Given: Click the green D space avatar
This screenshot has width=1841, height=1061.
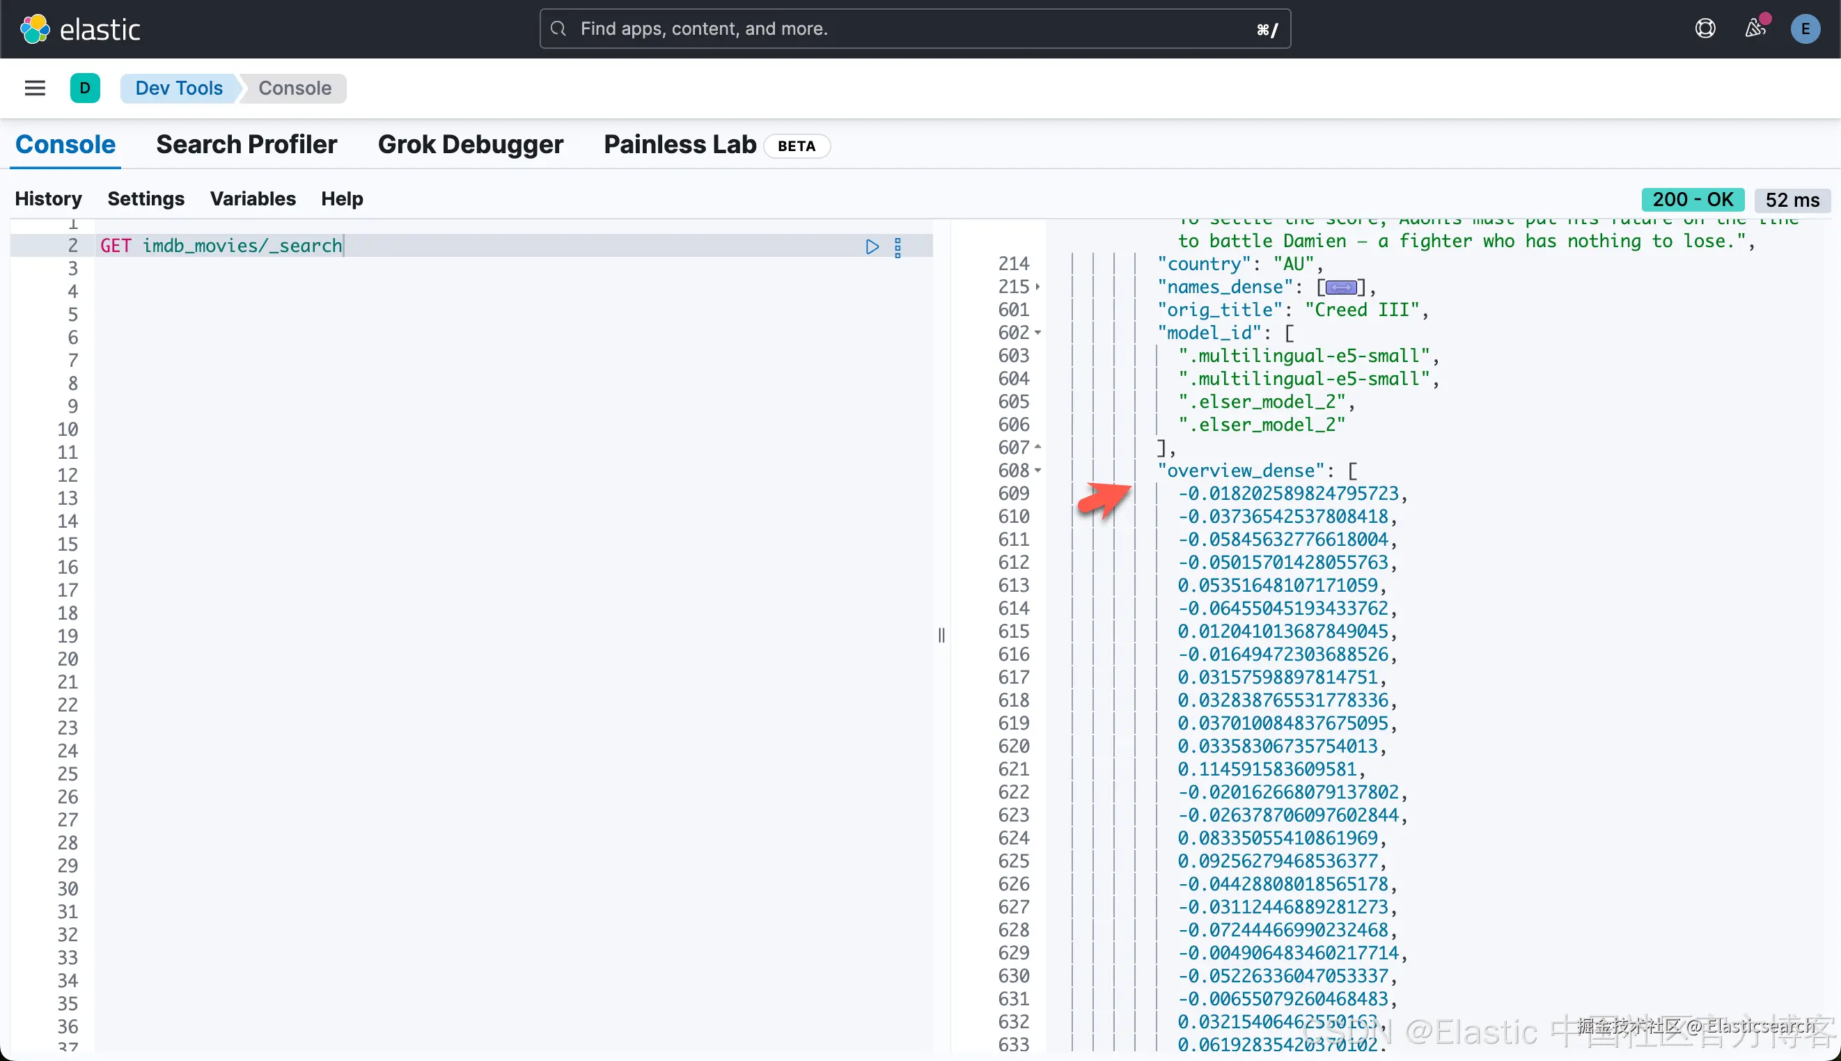Looking at the screenshot, I should pyautogui.click(x=84, y=88).
